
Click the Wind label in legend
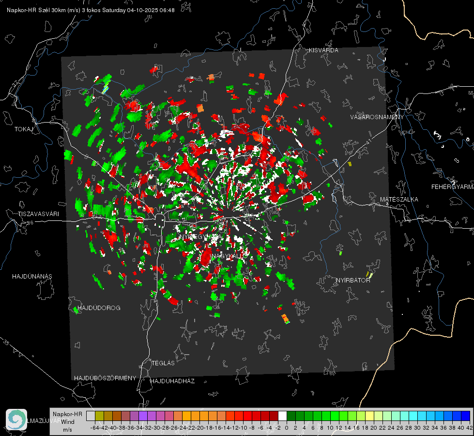pos(68,422)
